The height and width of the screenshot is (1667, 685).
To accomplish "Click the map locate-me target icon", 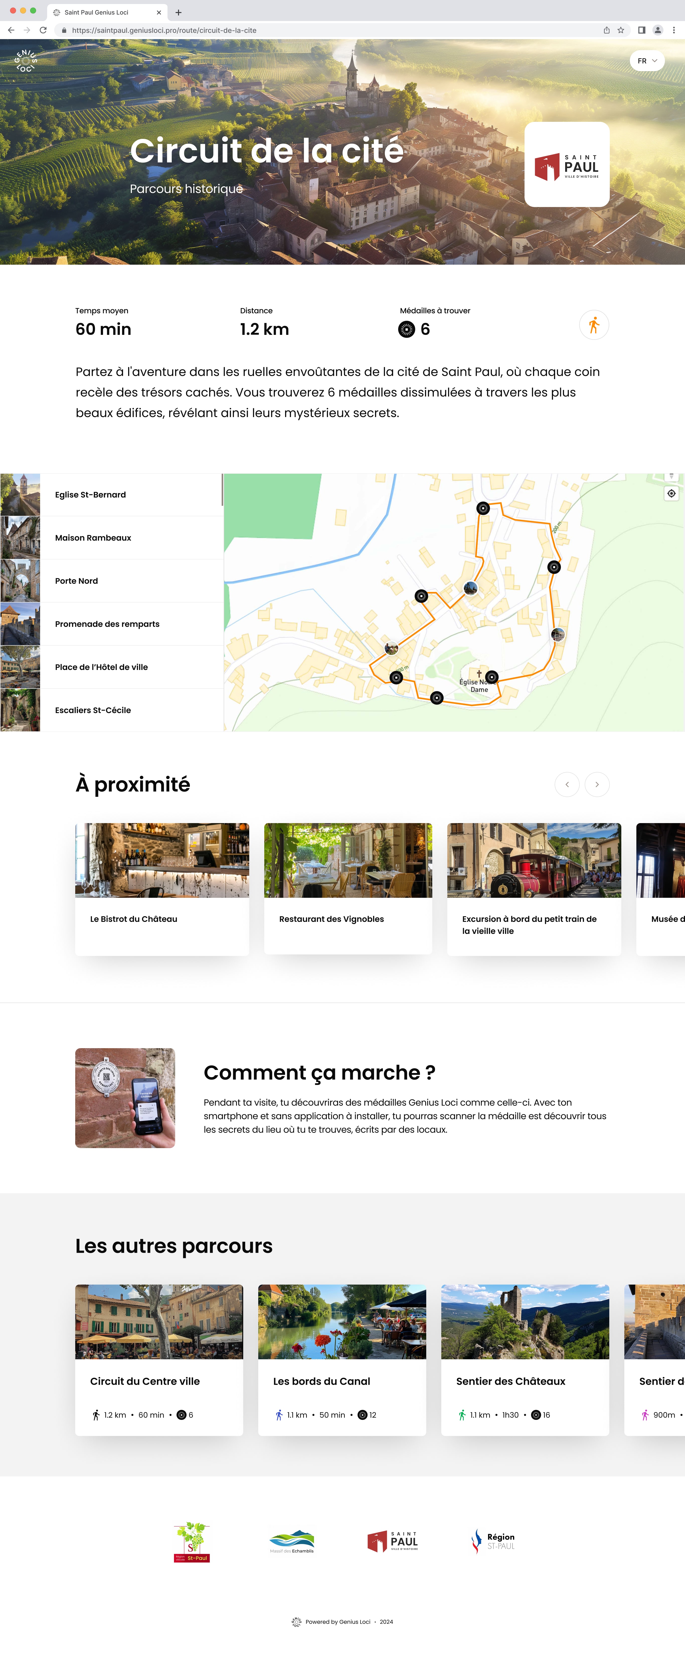I will click(x=671, y=494).
